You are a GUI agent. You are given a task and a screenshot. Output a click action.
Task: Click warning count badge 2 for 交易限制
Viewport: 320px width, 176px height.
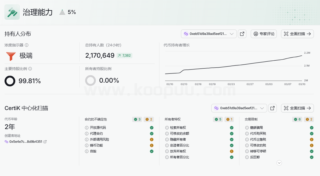[x=309, y=119]
